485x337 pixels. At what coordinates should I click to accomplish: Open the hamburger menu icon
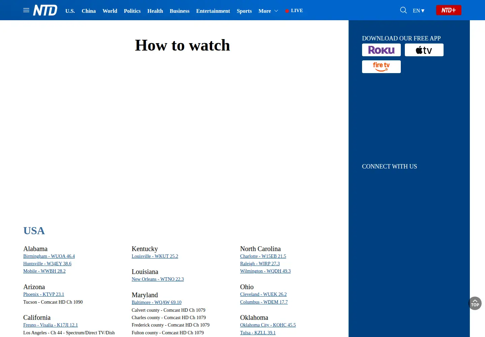[26, 10]
